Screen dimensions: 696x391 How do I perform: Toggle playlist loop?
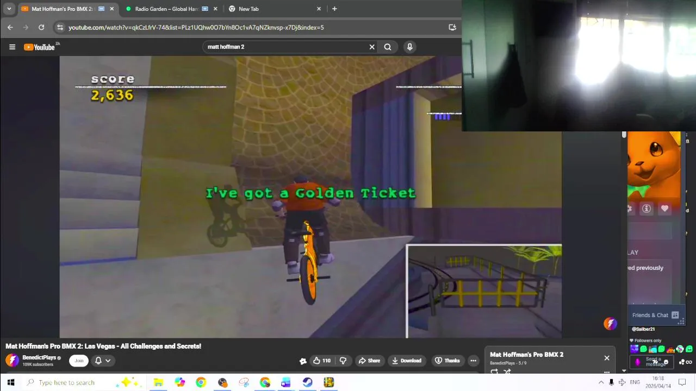pyautogui.click(x=494, y=372)
